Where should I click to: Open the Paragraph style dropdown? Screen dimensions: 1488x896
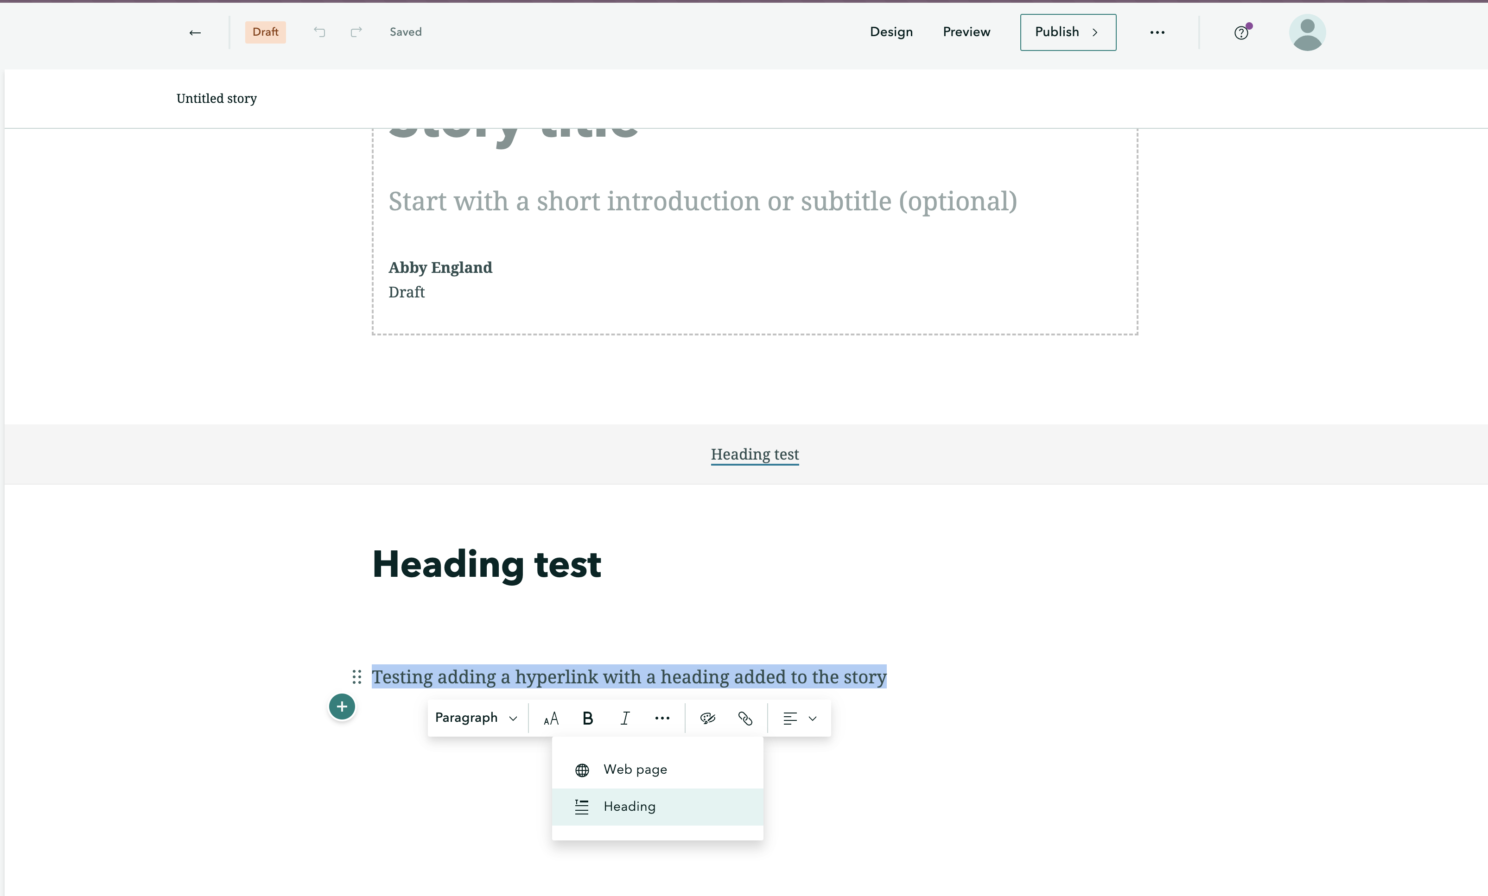coord(476,718)
